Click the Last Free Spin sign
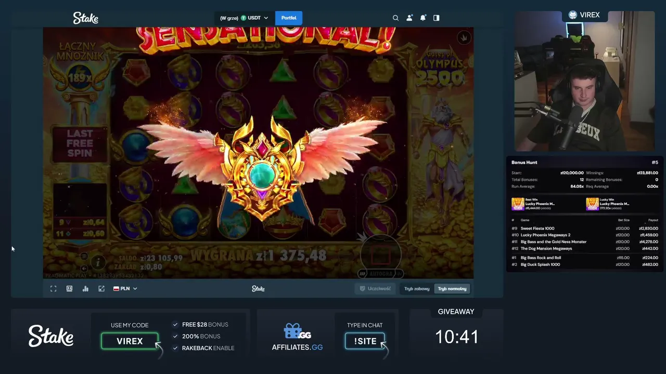 (x=80, y=143)
